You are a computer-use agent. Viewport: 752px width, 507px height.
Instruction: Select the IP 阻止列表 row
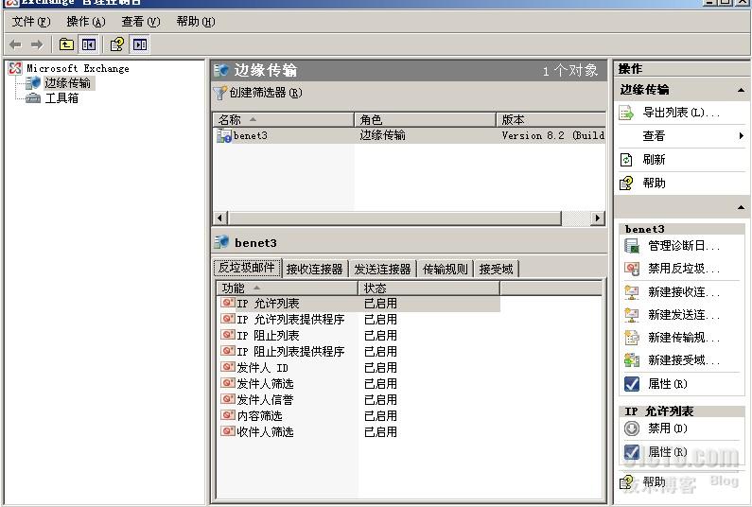pos(359,335)
